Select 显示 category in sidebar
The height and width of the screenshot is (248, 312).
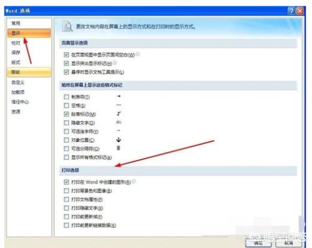[29, 33]
